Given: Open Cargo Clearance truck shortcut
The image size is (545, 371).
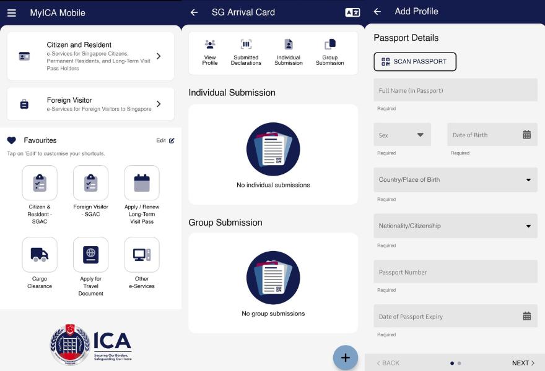Looking at the screenshot, I should tap(40, 255).
